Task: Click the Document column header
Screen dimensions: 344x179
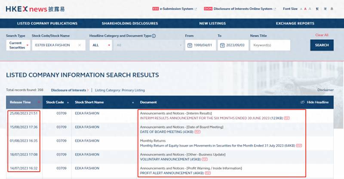Action: pos(148,102)
